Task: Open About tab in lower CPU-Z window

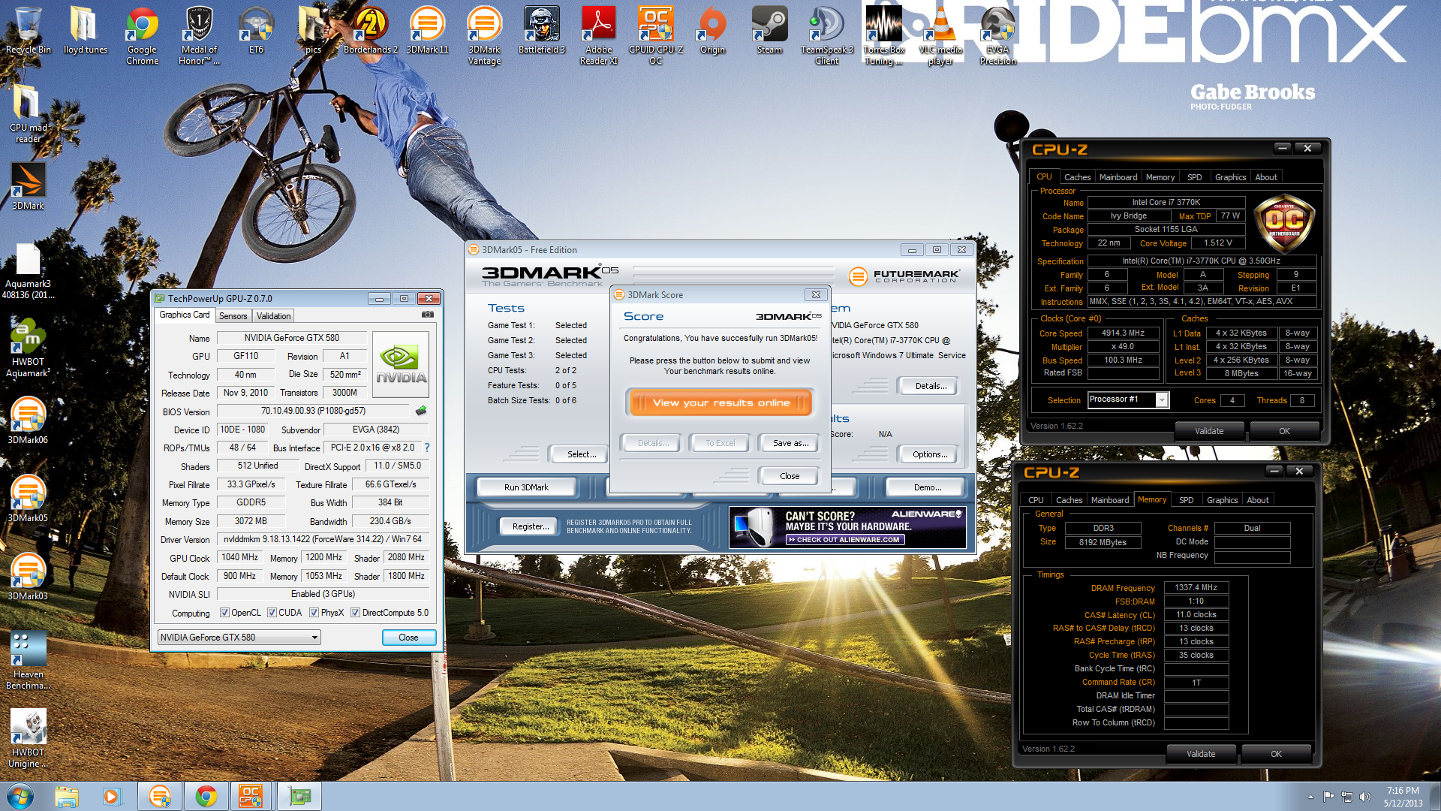Action: pos(1258,500)
